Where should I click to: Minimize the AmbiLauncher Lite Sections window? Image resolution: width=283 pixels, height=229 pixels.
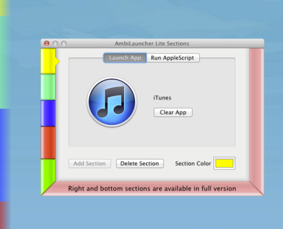[55, 43]
